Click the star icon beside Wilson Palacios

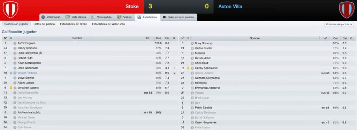[x=11, y=73]
